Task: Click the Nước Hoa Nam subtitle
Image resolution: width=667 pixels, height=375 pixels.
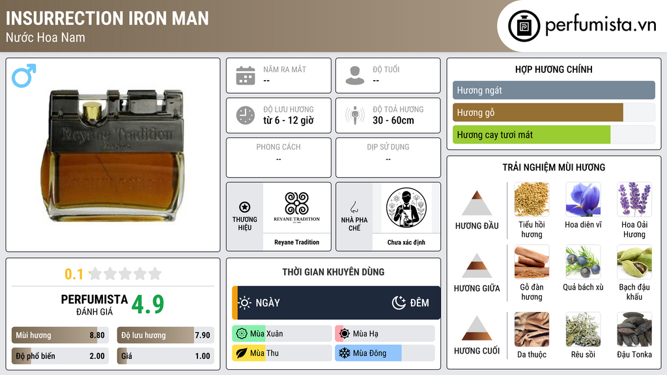Action: (x=46, y=38)
